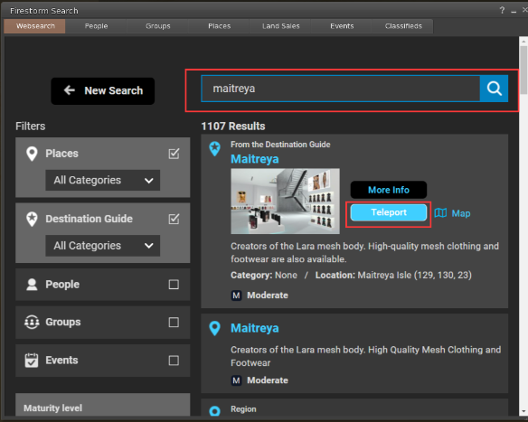This screenshot has height=422, width=528.
Task: Click 'Category: None' text in first result
Action: 264,276
